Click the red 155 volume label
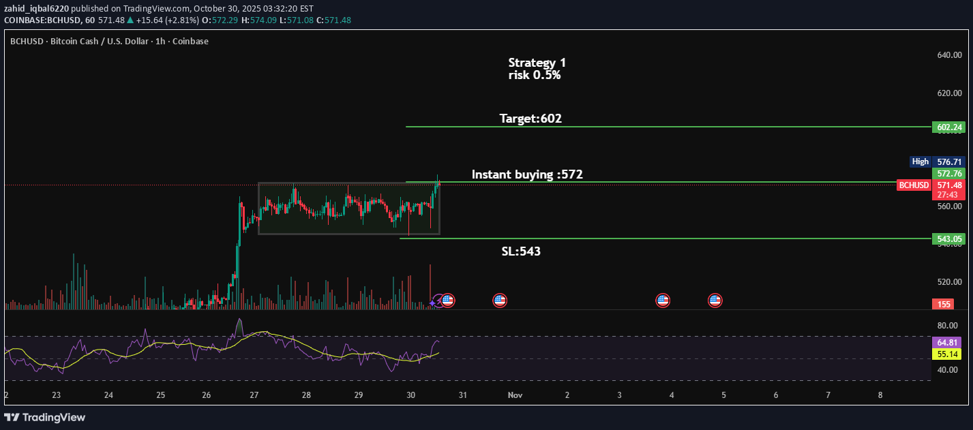The image size is (973, 430). (944, 304)
